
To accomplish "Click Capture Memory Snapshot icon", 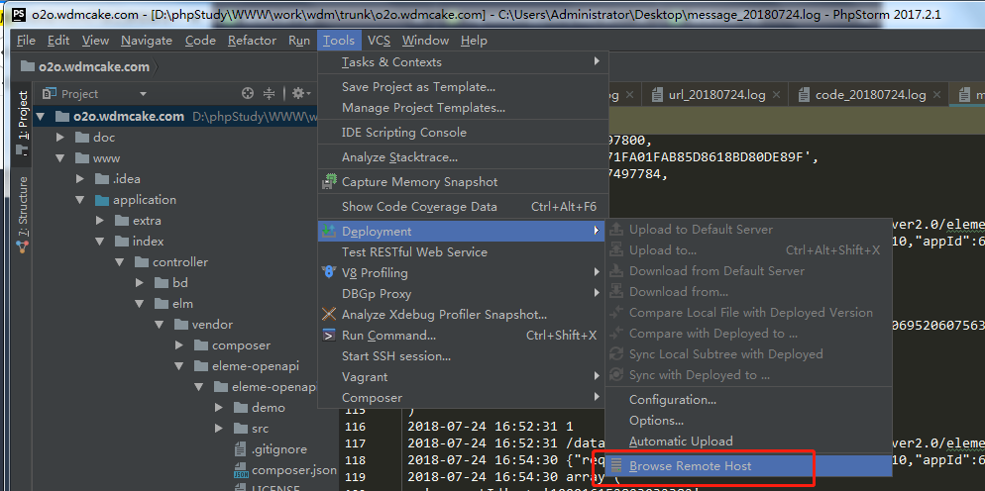I will (x=329, y=182).
